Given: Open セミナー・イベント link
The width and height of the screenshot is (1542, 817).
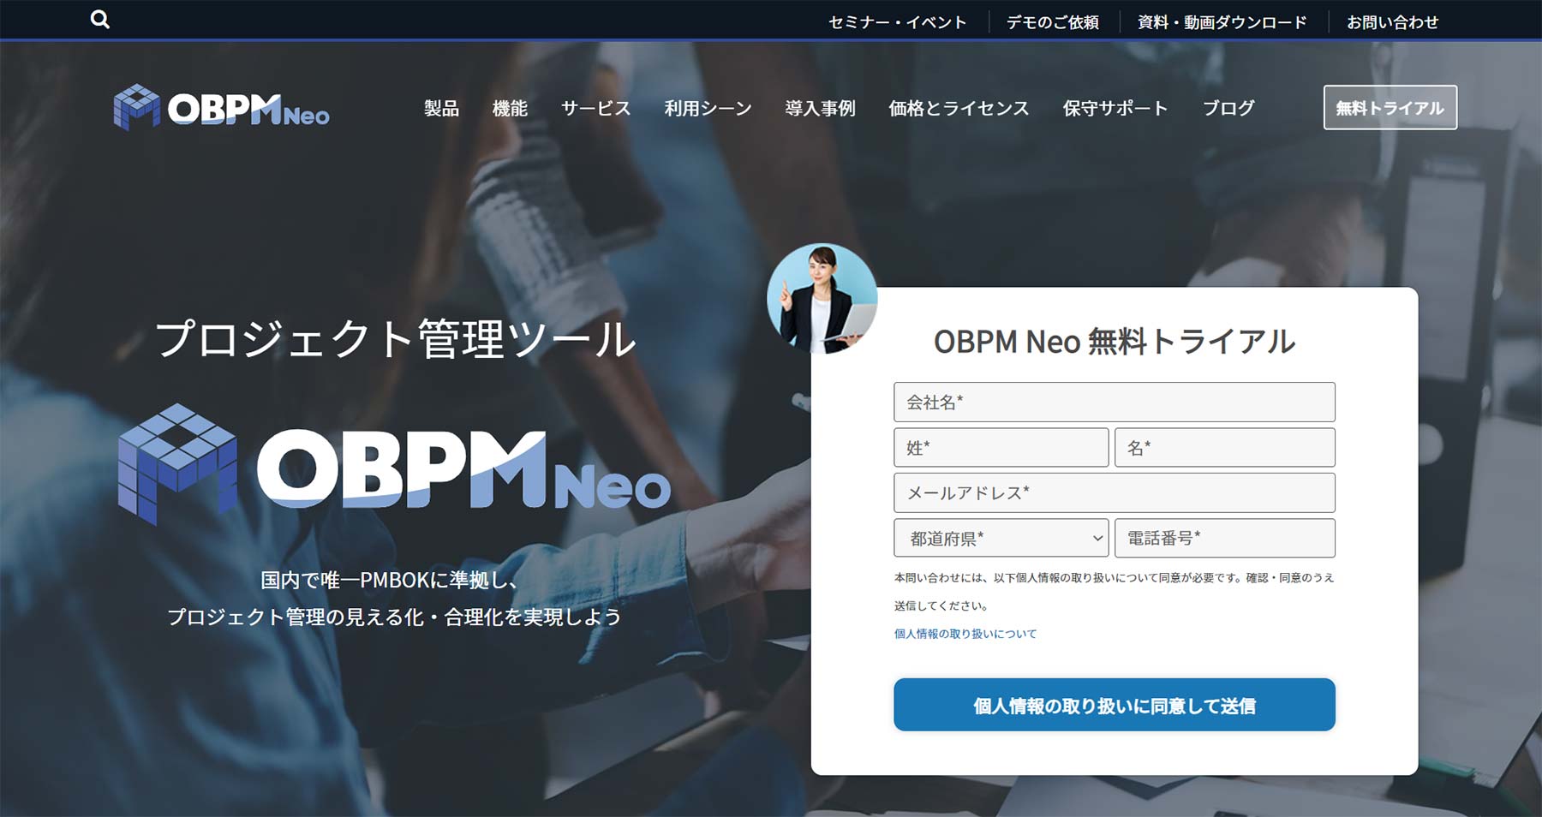Looking at the screenshot, I should tap(897, 22).
